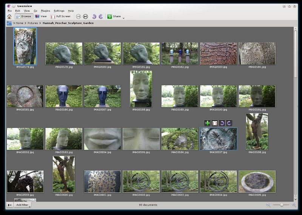Select the IMAG0598.jpg tall sculpture thumbnail
Viewport: 302px width, 215px height.
point(257,132)
